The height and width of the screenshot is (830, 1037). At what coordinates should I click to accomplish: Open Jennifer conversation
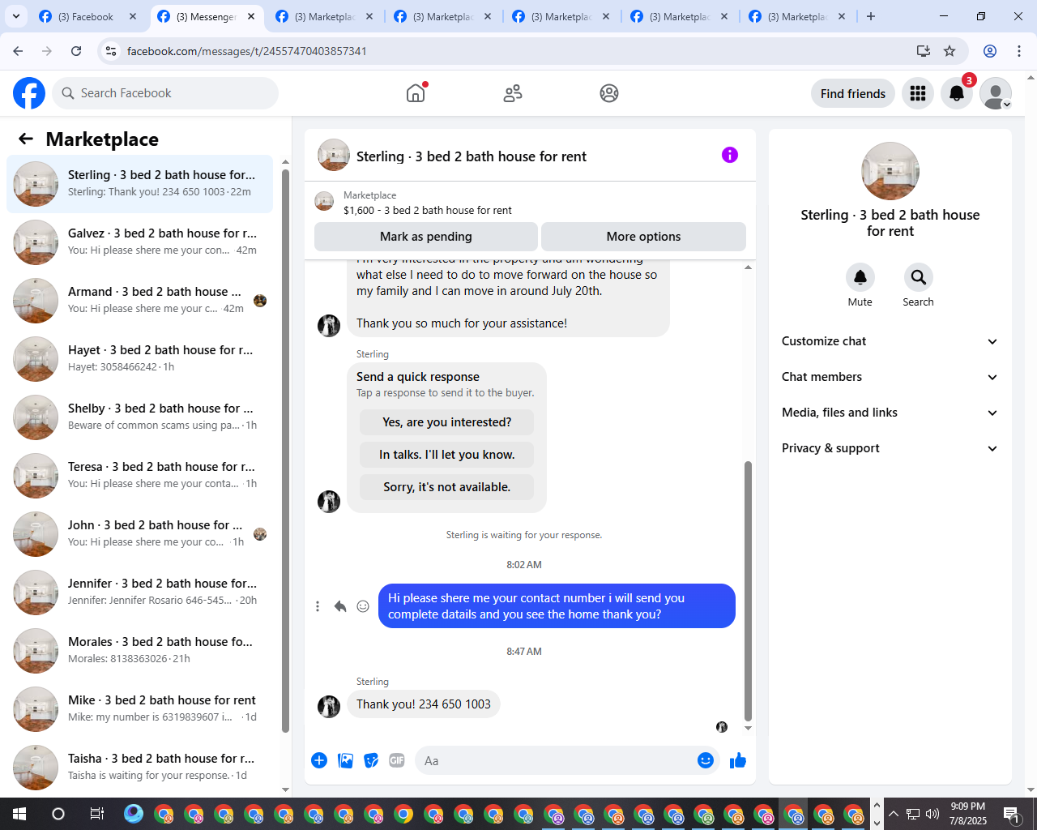[x=140, y=593]
